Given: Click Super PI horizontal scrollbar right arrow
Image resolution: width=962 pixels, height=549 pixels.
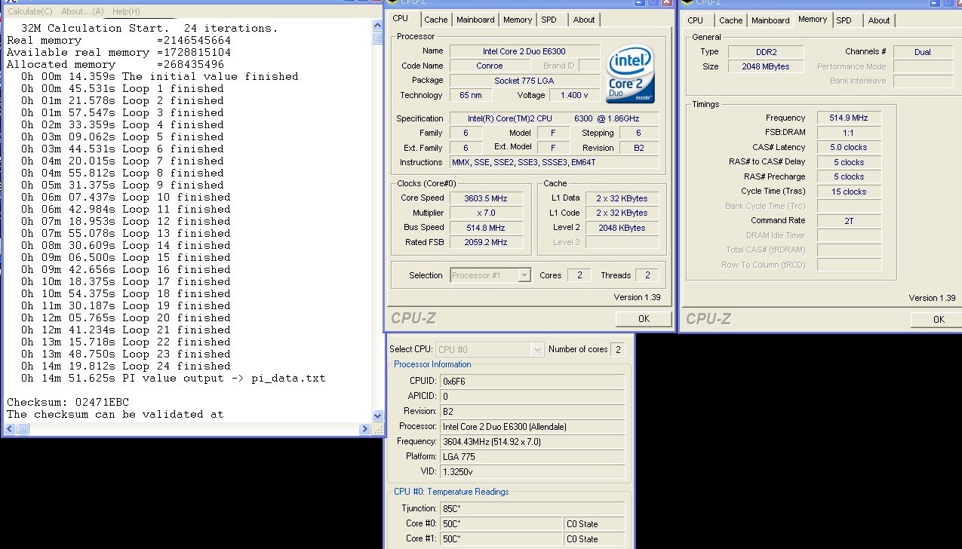Looking at the screenshot, I should pos(365,429).
